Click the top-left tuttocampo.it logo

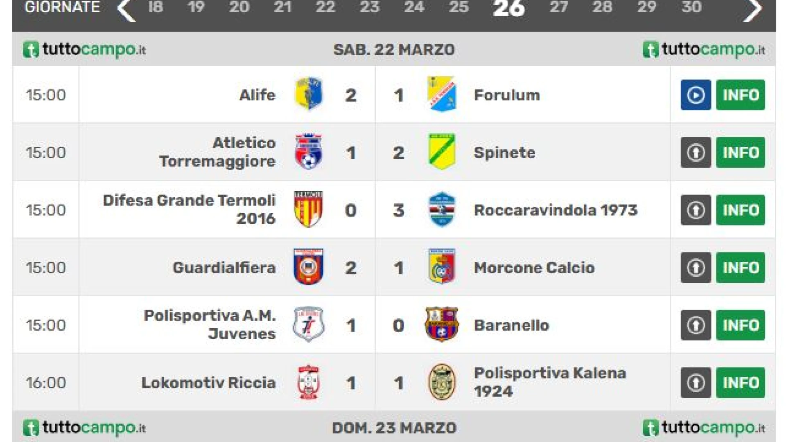click(x=84, y=50)
